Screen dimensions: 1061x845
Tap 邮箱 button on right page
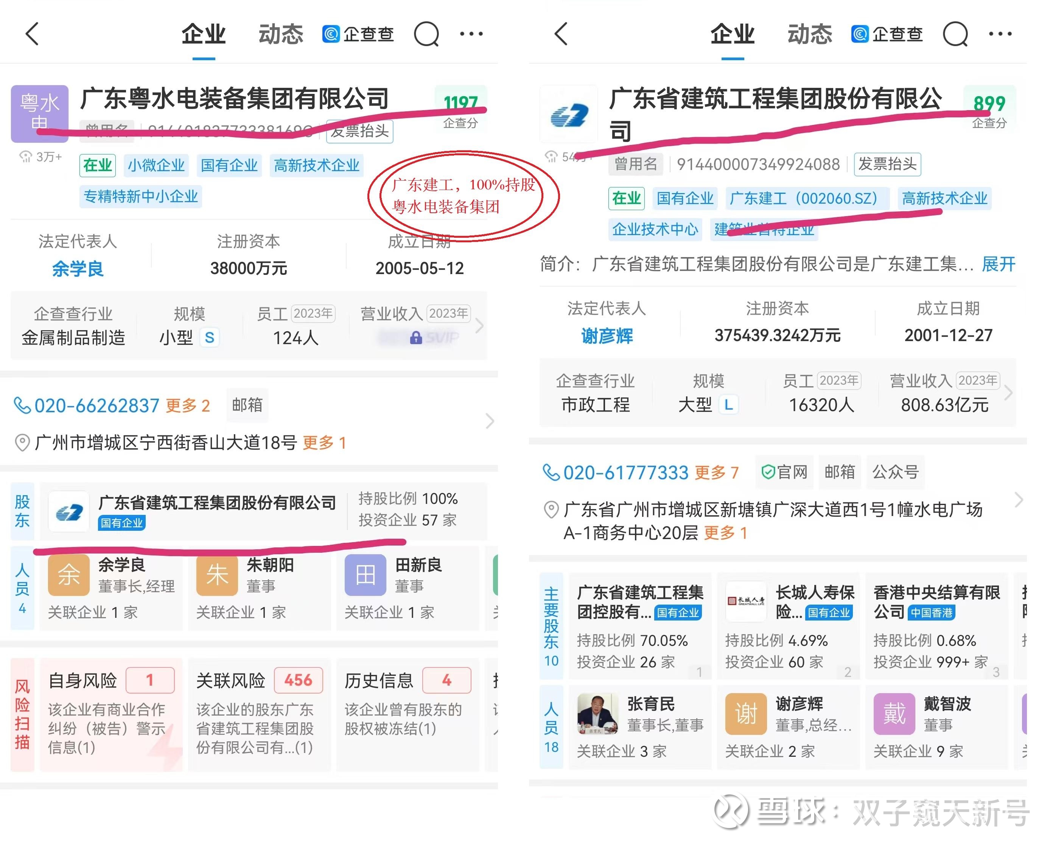[x=840, y=472]
